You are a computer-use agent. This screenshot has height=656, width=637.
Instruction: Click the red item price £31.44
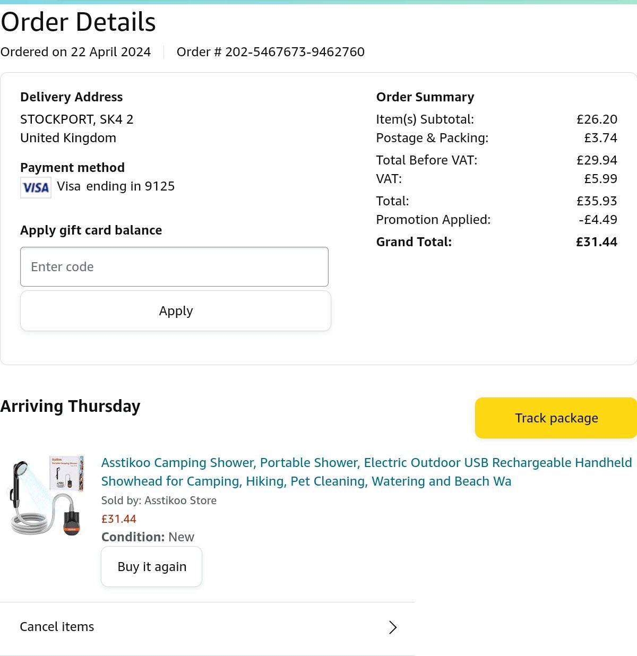pos(119,519)
